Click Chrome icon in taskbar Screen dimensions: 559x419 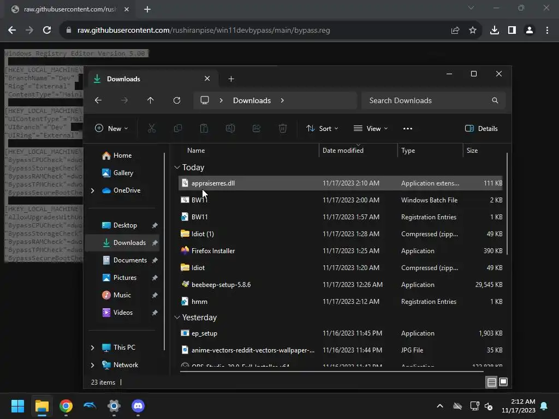click(x=66, y=406)
